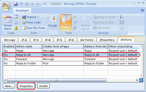The image size is (146, 92).
Task: Click the Post form type cell
Action: click(63, 63)
